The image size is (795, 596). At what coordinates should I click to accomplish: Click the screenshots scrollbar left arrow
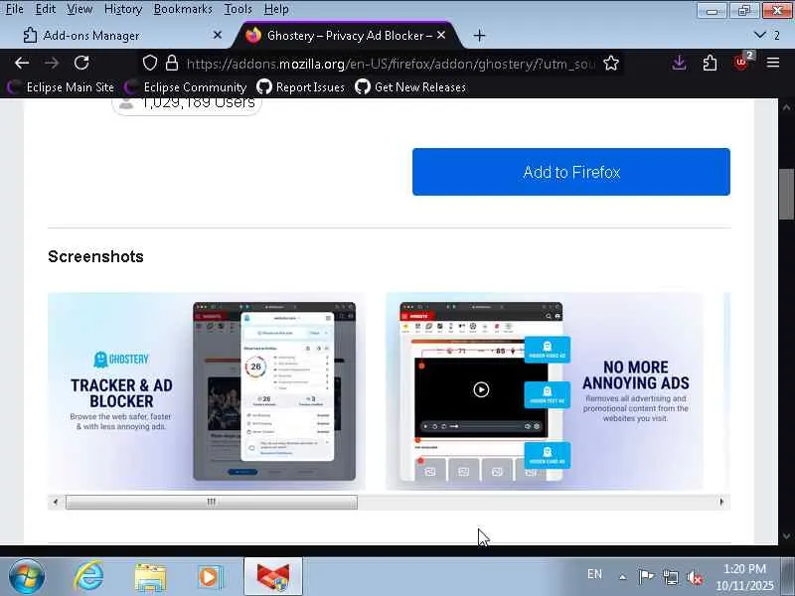pyautogui.click(x=56, y=503)
